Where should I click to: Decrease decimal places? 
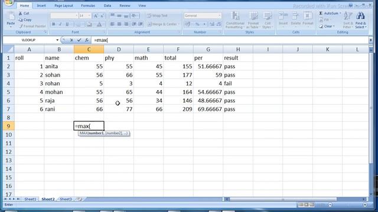(x=219, y=24)
